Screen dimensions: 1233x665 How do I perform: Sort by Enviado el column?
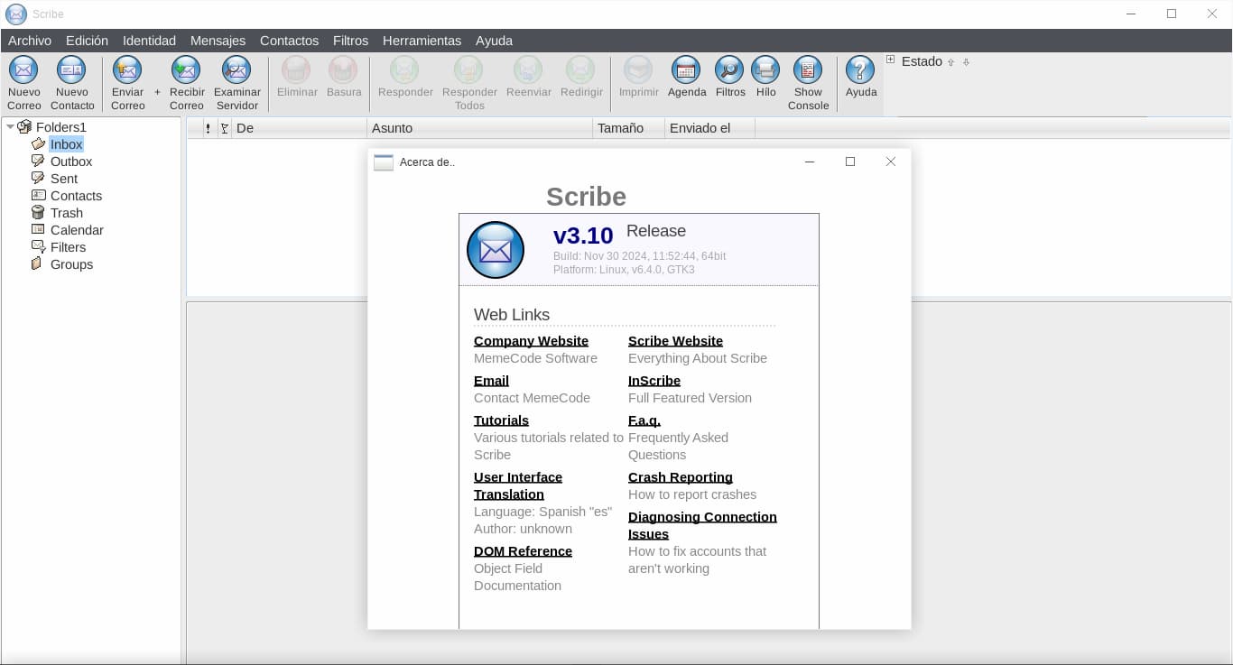[x=709, y=128]
